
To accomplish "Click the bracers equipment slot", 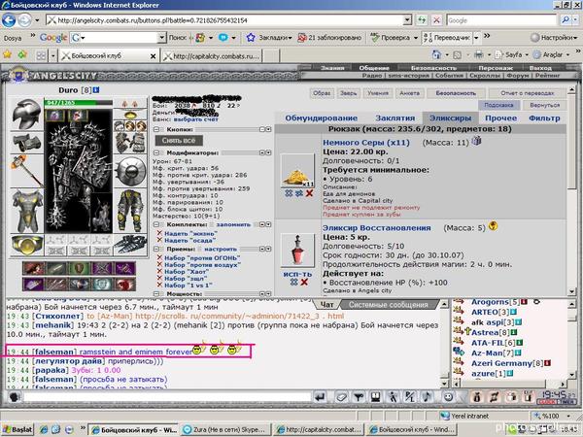I will (x=27, y=143).
